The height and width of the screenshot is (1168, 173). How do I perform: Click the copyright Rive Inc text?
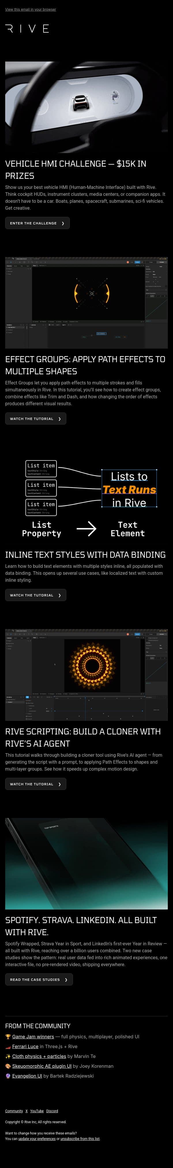click(36, 1122)
